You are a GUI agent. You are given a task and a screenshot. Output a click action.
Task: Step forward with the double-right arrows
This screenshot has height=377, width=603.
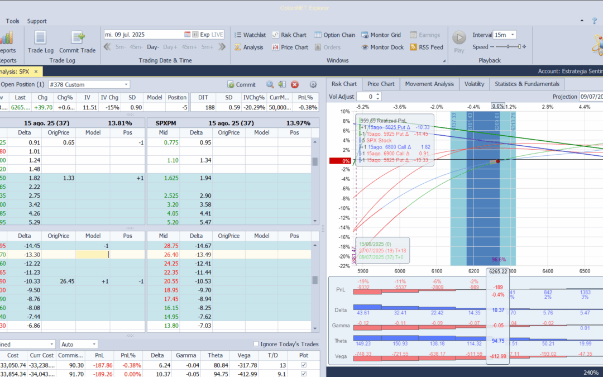coord(222,47)
